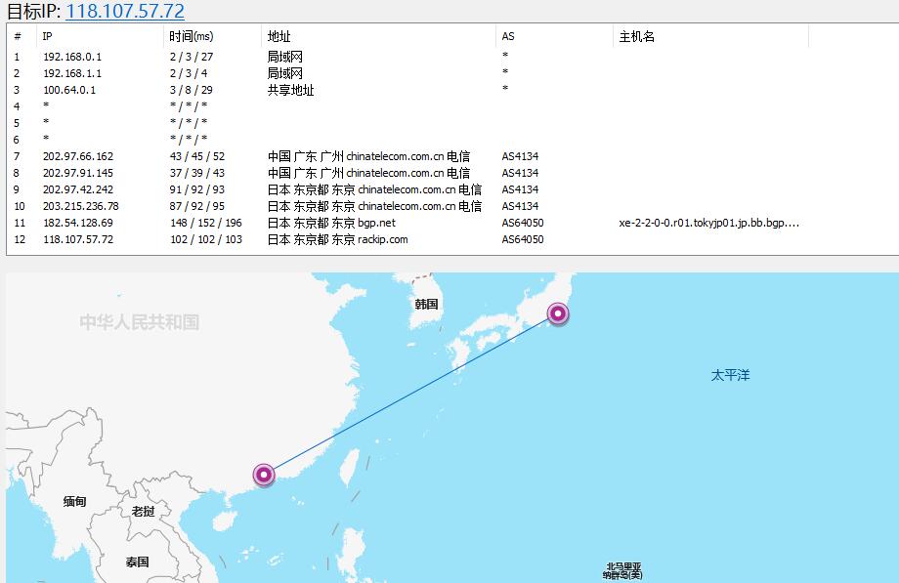
Task: Click 局域网 address in hop 2 row
Action: click(x=285, y=73)
